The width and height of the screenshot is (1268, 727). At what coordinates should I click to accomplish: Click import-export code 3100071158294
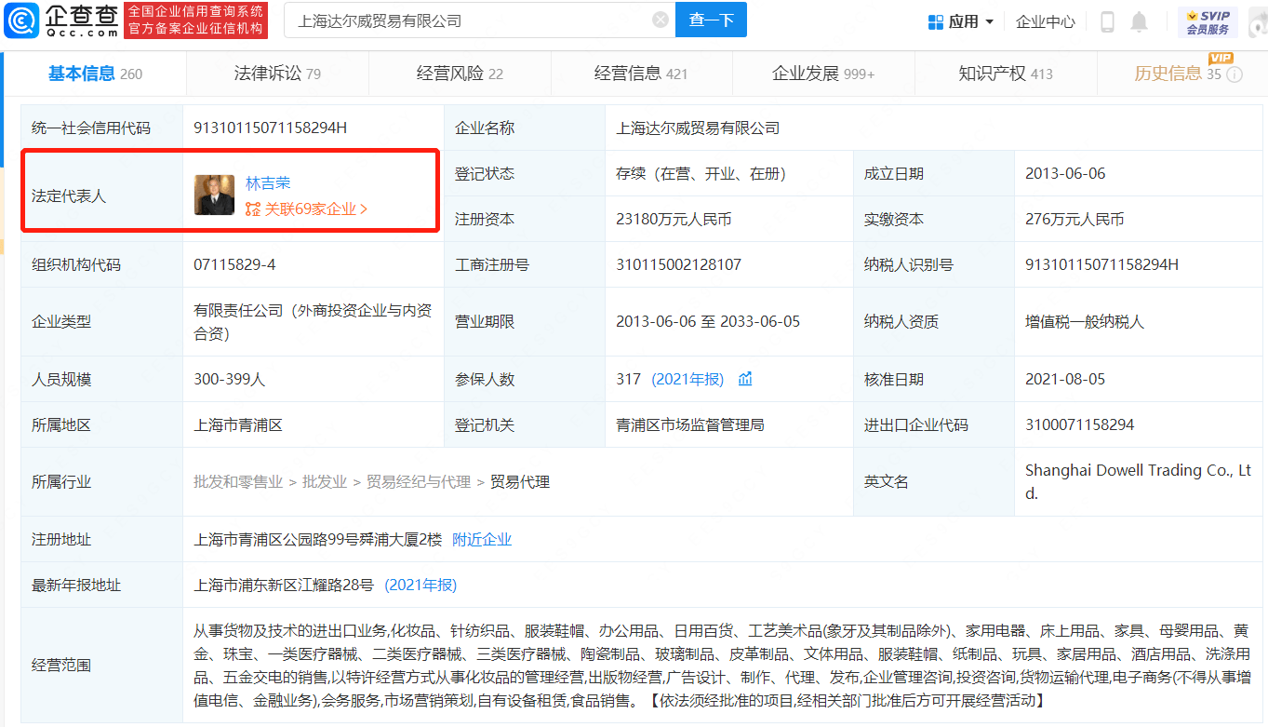point(1079,424)
